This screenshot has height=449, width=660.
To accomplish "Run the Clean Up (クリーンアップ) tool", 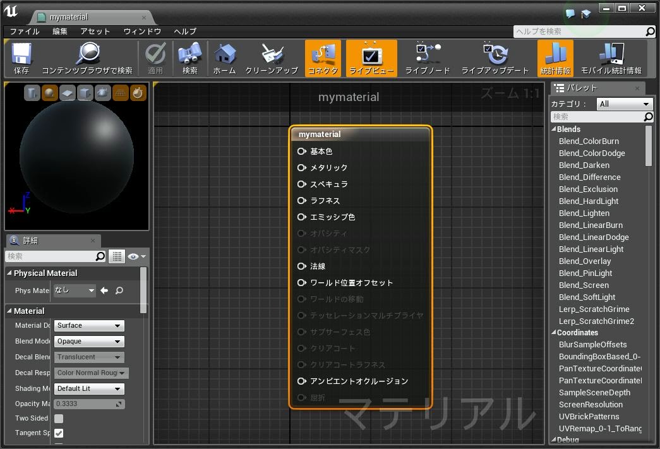I will coord(272,55).
